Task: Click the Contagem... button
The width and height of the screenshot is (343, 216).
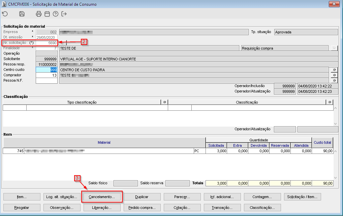Action: (262, 197)
